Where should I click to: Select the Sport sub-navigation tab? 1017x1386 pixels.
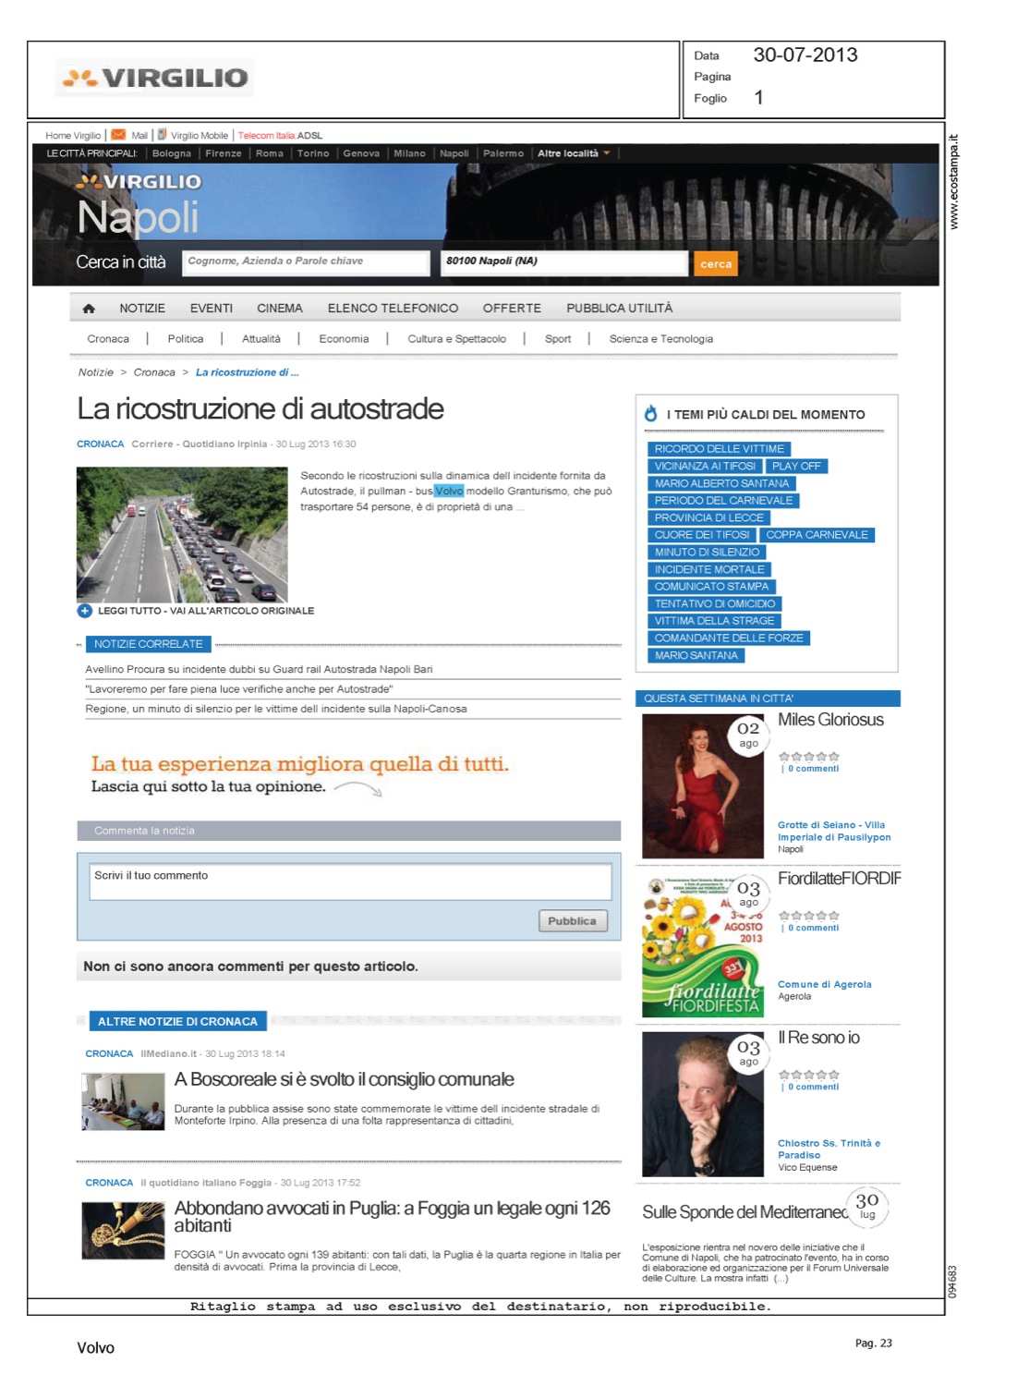coord(557,339)
